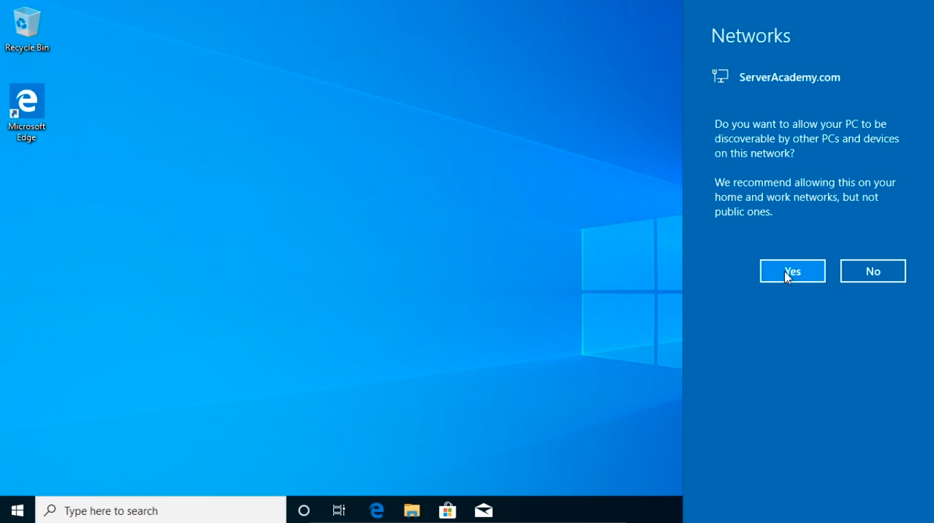Click the Windows logo on the desktop wallpaper

click(x=631, y=292)
